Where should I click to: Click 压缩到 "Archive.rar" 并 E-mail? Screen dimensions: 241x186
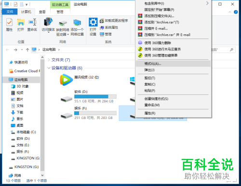click(x=173, y=35)
